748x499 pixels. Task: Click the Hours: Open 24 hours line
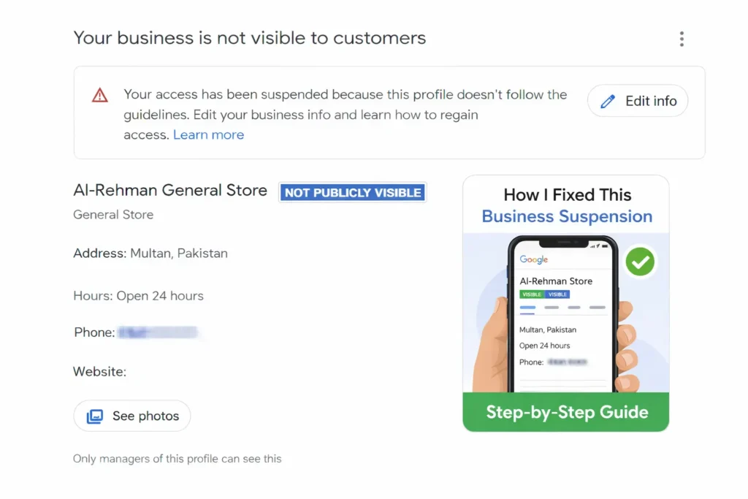coord(138,296)
